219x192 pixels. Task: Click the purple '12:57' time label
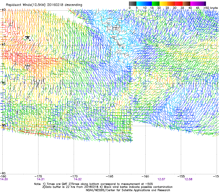click(x=161, y=179)
